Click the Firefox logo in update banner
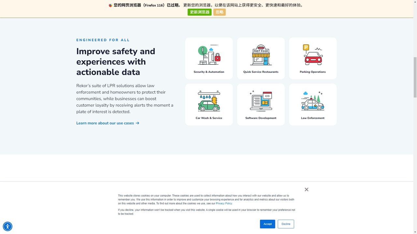The height and width of the screenshot is (234, 417). (110, 5)
